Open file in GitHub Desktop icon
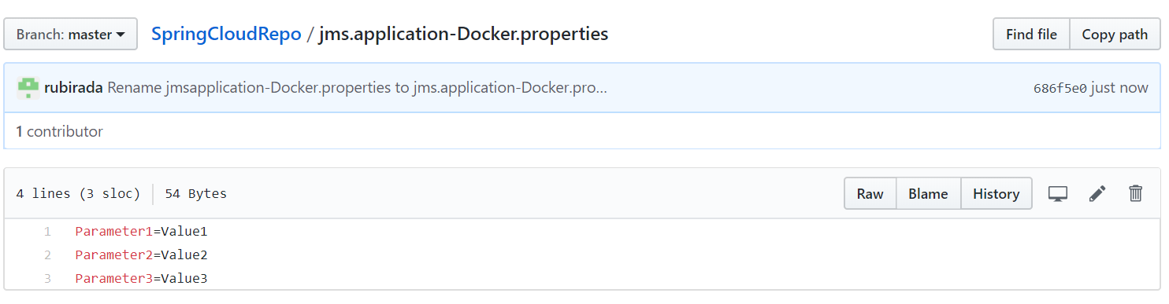 click(1057, 193)
